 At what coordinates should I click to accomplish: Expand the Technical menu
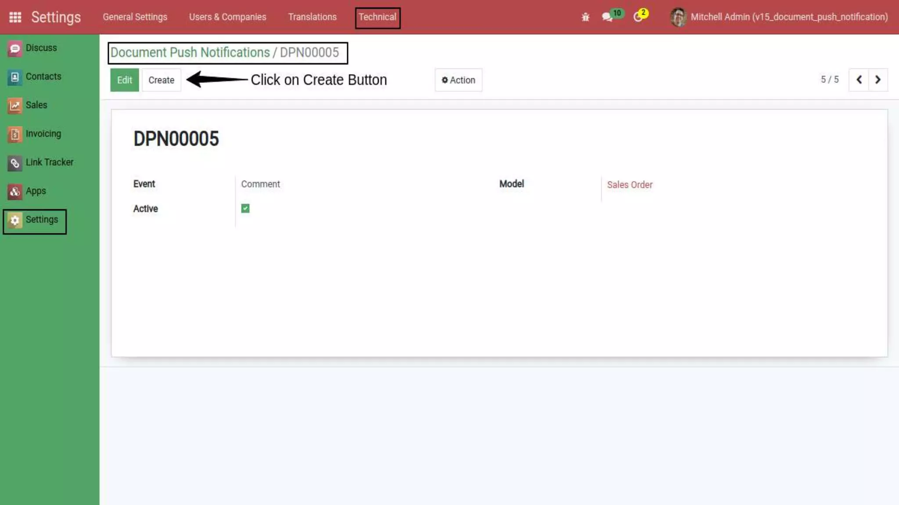click(377, 17)
